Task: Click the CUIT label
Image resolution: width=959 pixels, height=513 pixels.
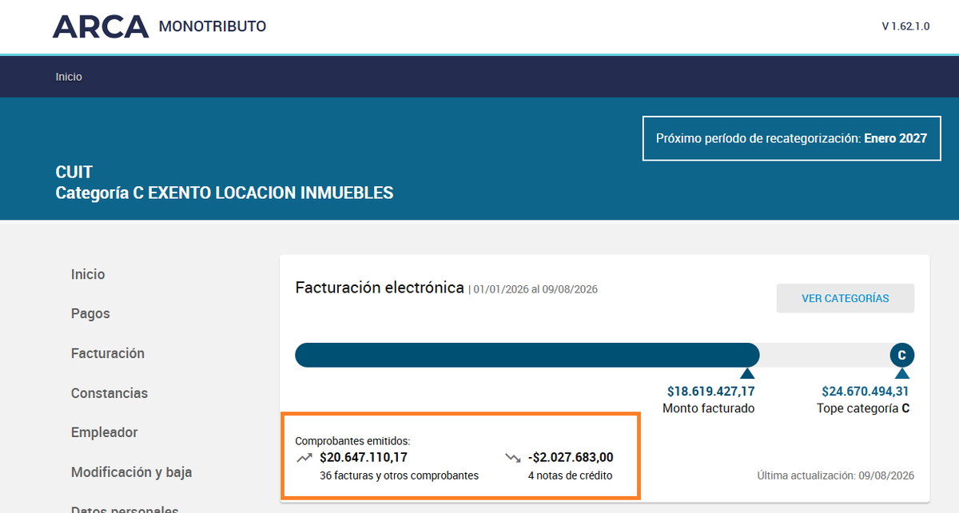Action: click(74, 172)
